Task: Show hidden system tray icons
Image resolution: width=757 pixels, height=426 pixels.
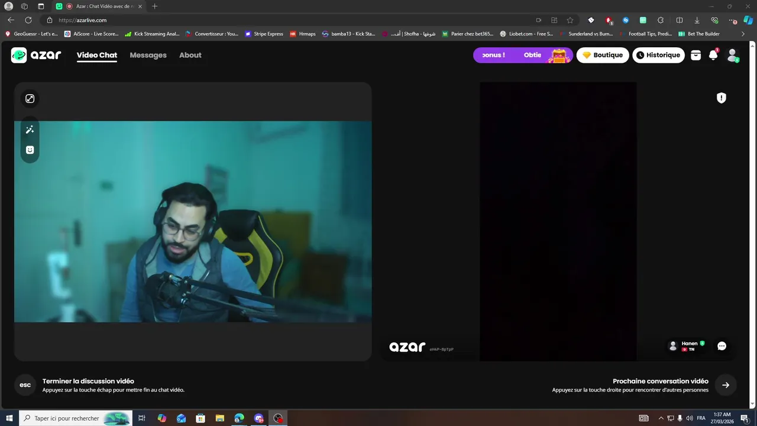Action: [661, 418]
